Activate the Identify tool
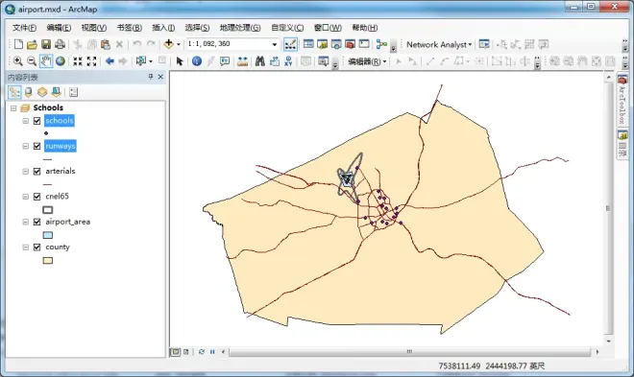 [197, 61]
